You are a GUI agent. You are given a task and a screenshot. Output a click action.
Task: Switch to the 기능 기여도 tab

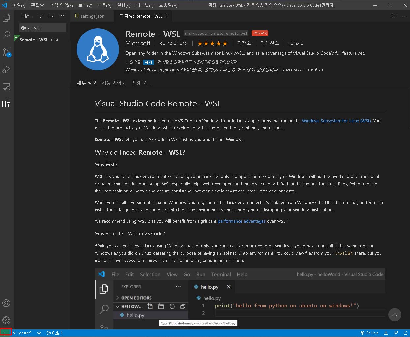[x=114, y=83]
